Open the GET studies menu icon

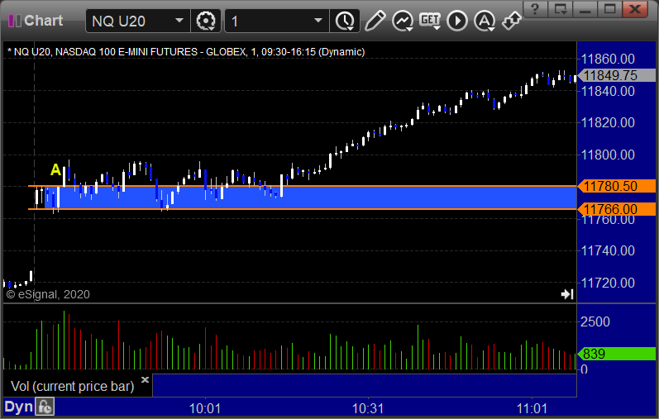pos(430,21)
